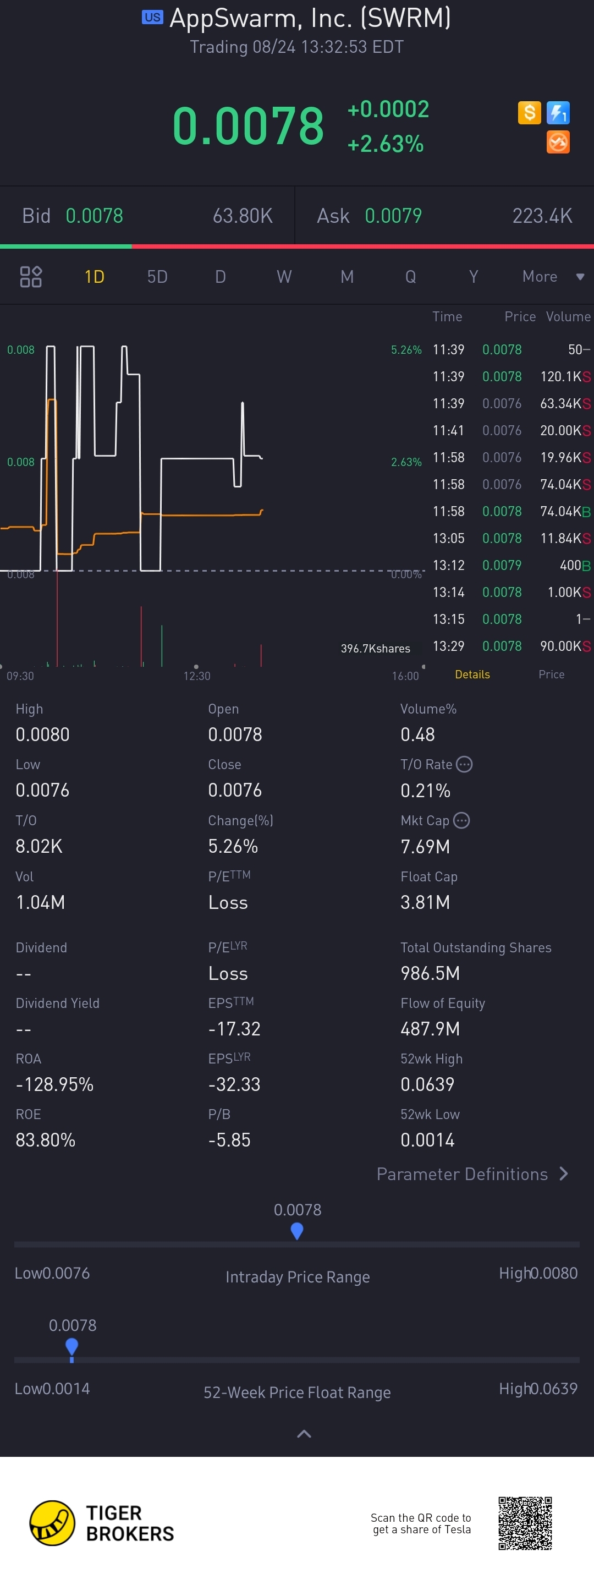Tap the US market flag badge
This screenshot has height=1590, width=594.
pyautogui.click(x=152, y=17)
